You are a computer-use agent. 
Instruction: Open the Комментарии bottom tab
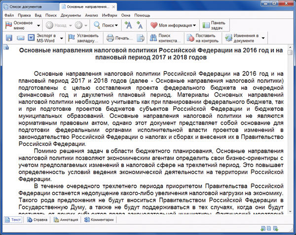tap(99, 219)
